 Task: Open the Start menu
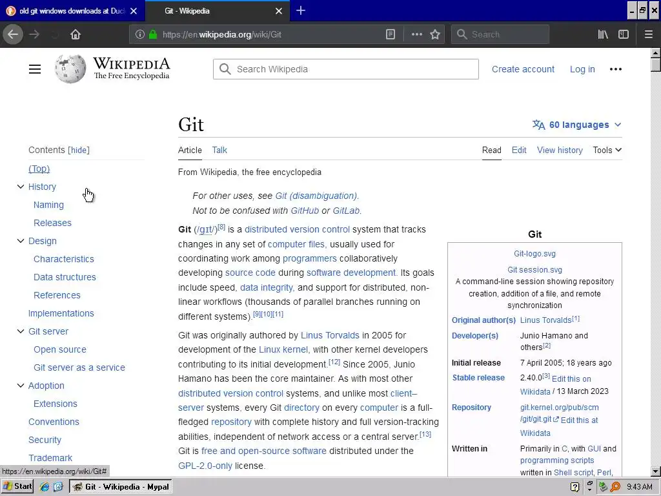pyautogui.click(x=17, y=487)
